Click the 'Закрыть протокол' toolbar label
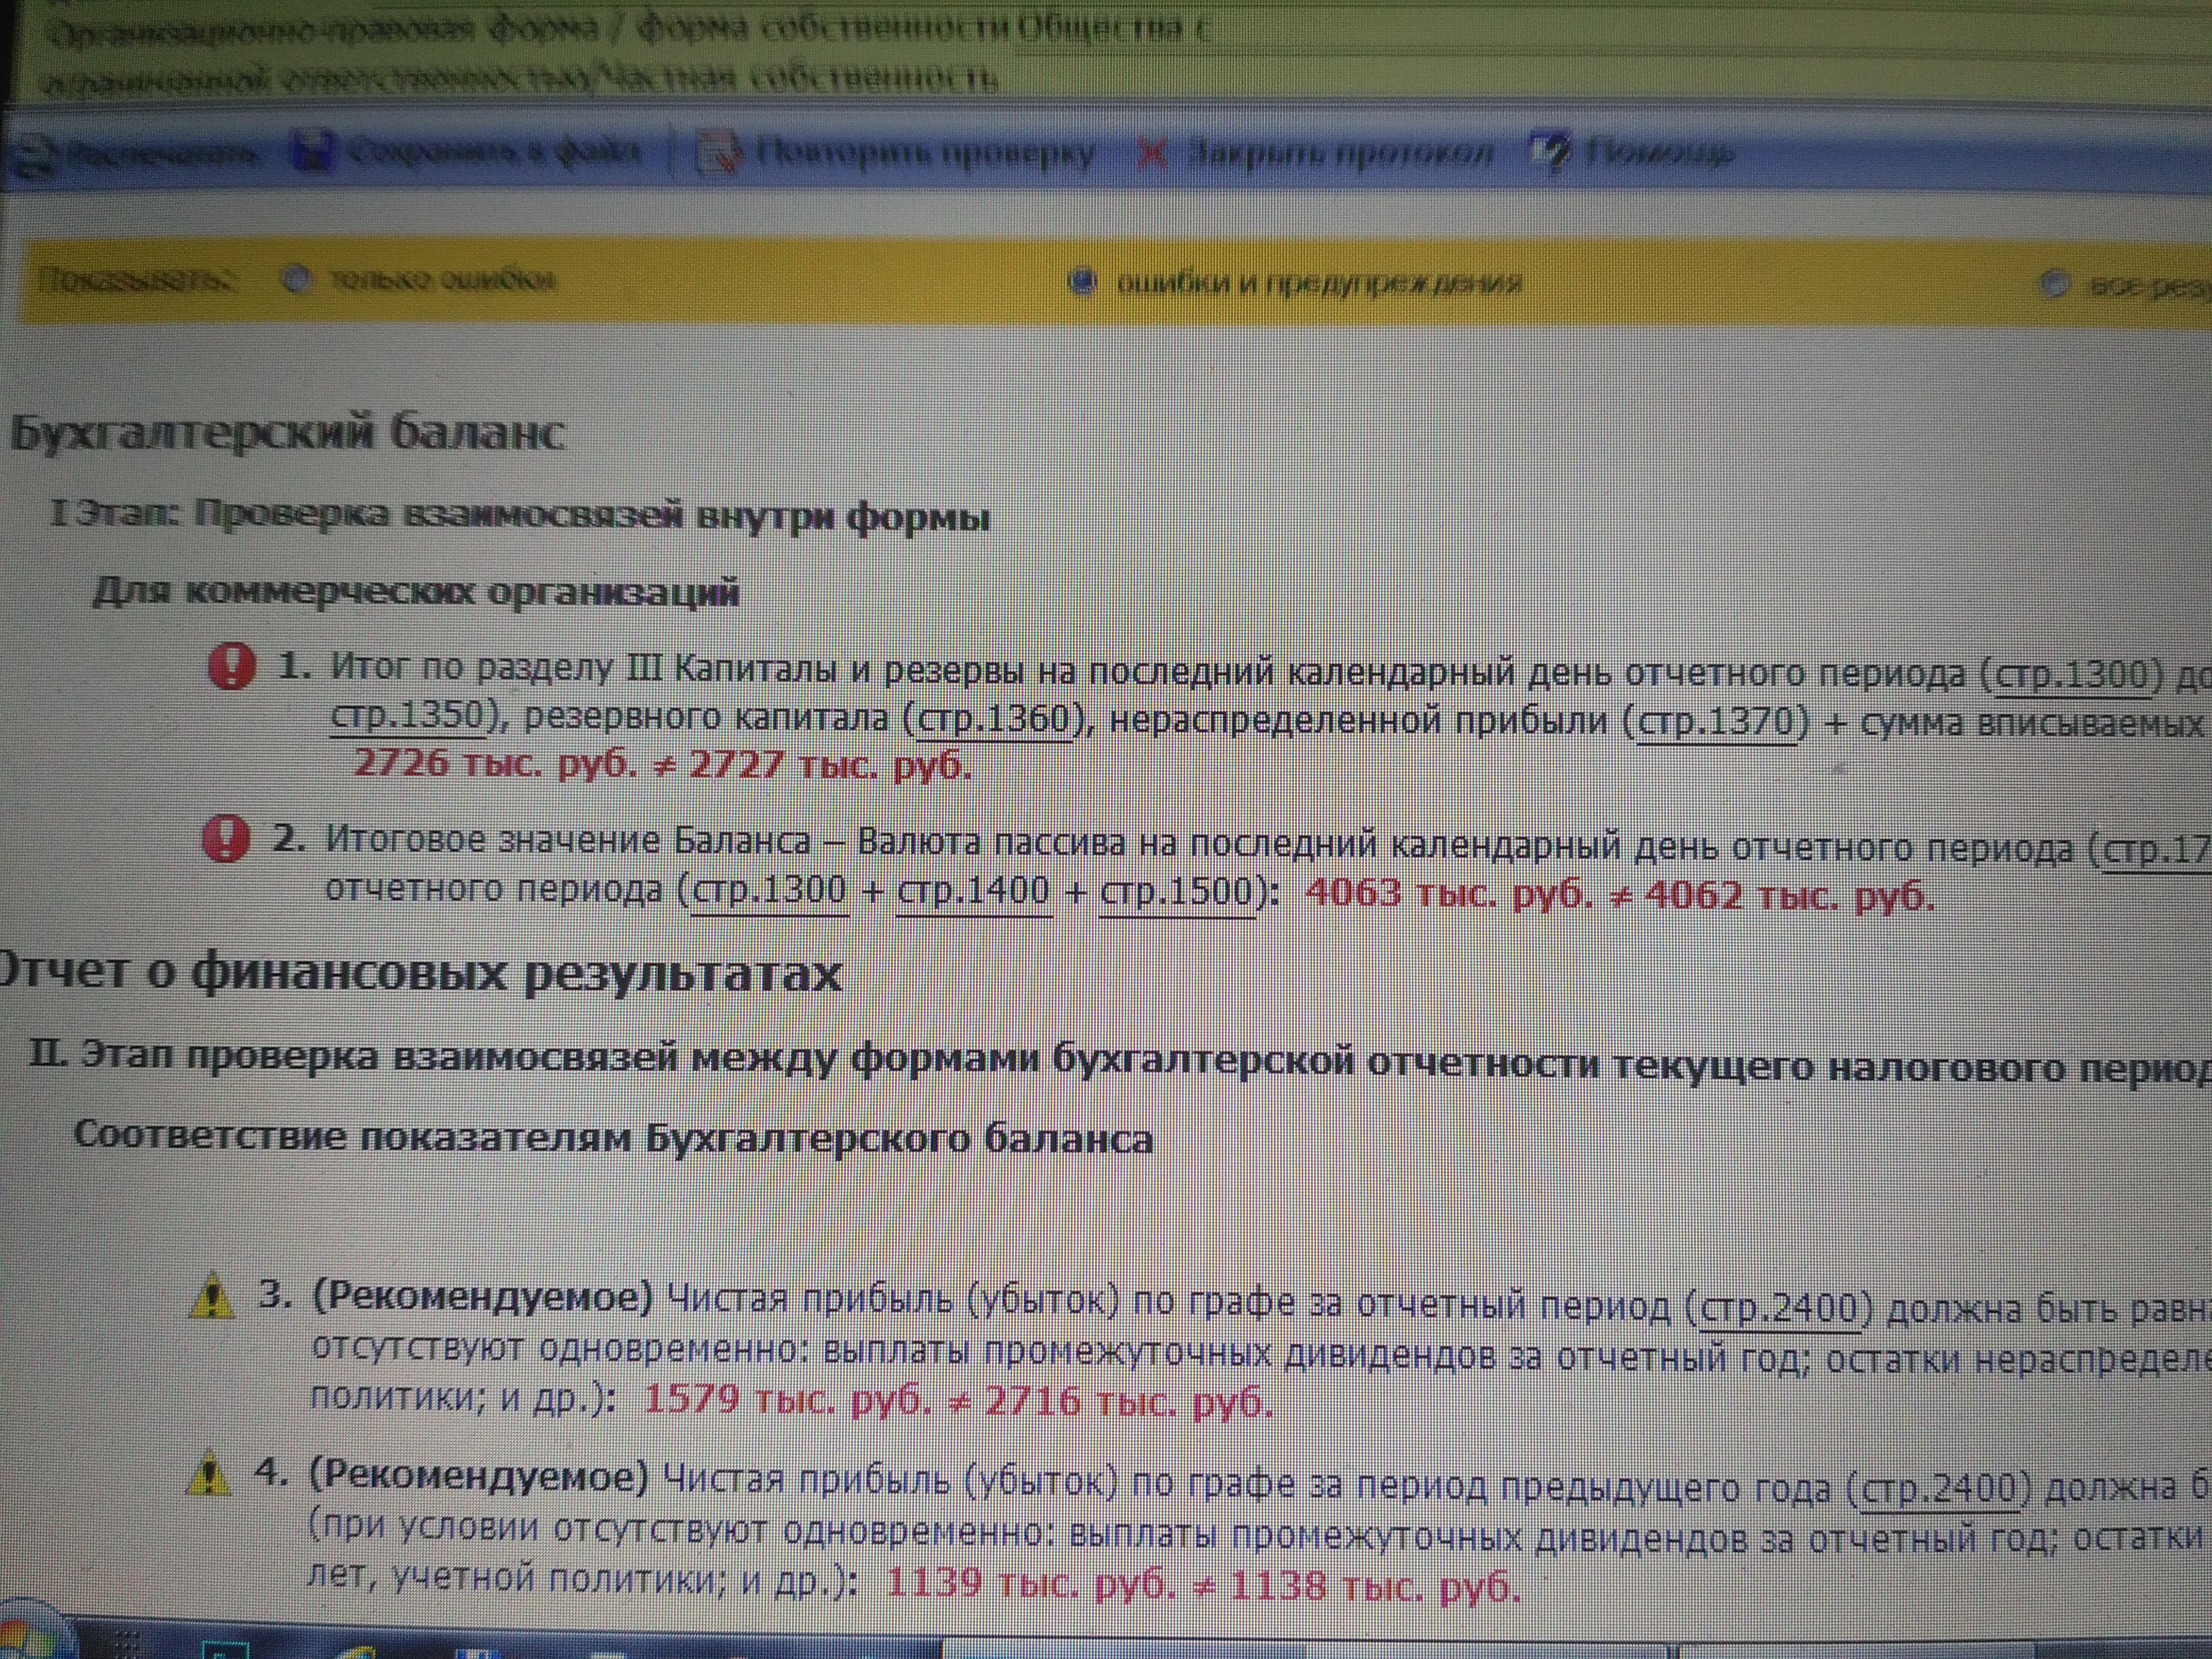The height and width of the screenshot is (1659, 2212). click(1340, 153)
